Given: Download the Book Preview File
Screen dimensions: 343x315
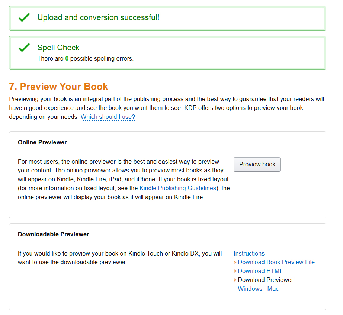Looking at the screenshot, I should pyautogui.click(x=276, y=262).
